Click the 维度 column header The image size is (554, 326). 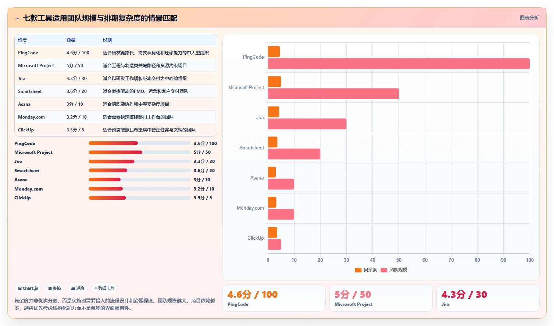point(22,40)
